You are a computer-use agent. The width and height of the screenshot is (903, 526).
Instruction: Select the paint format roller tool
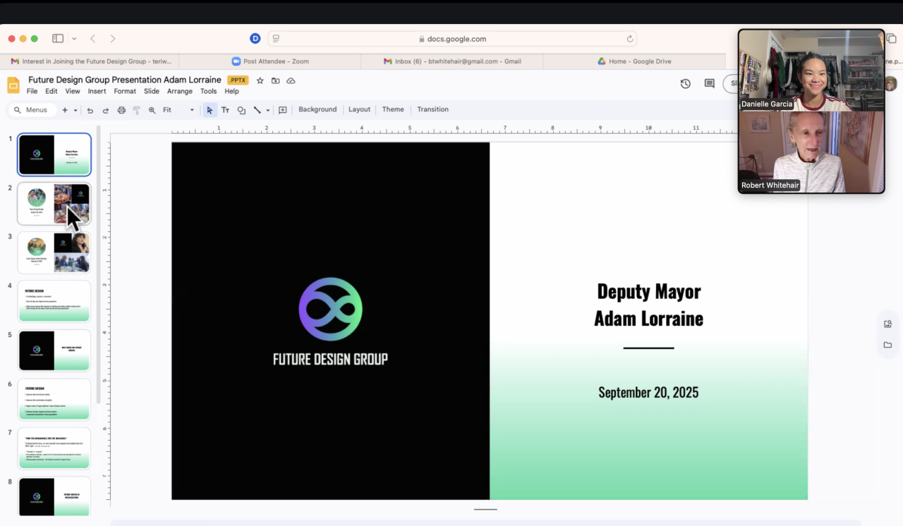(x=137, y=110)
